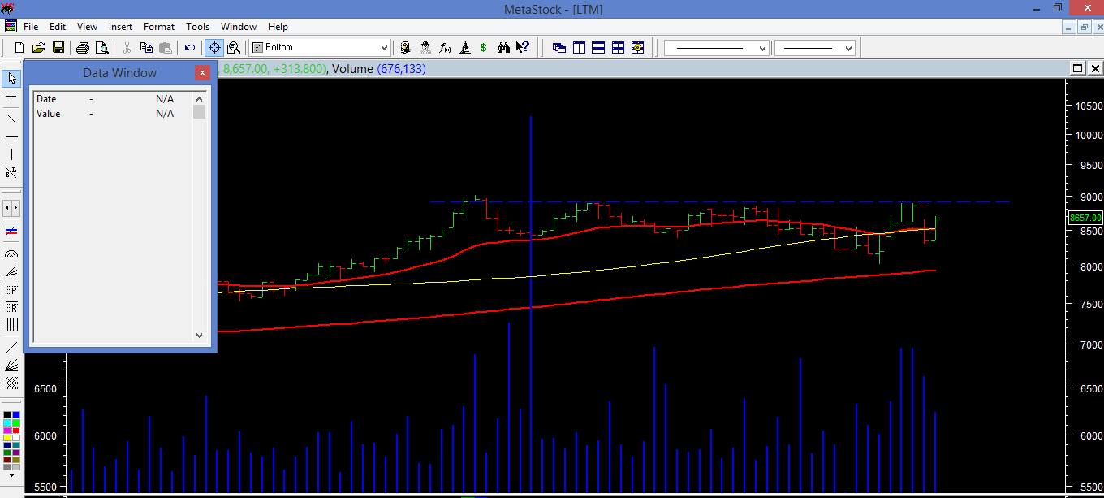The height and width of the screenshot is (498, 1104).
Task: Launch The Explorer binoculars icon
Action: 503,48
